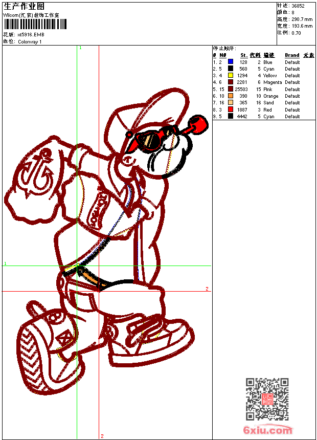Select the height value 290.7 mm
The image size is (317, 440).
302,19
